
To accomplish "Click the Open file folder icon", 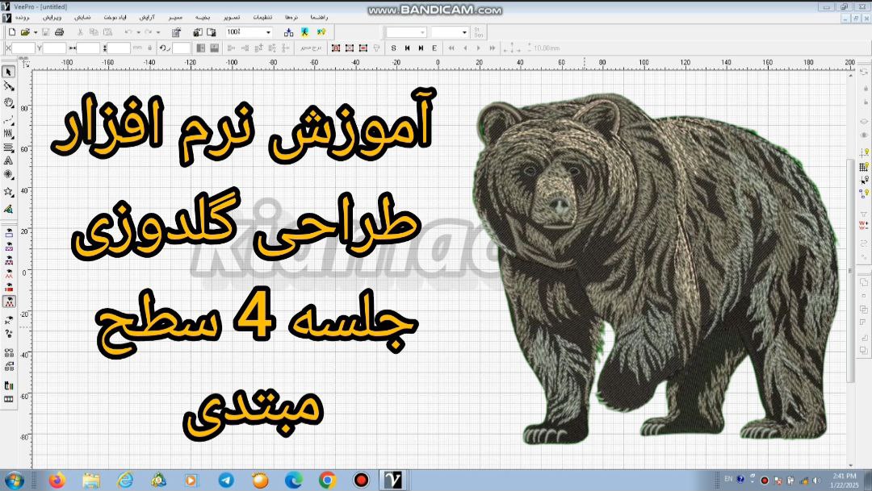I will pyautogui.click(x=25, y=32).
